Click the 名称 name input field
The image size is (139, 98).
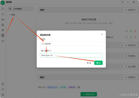(71, 44)
